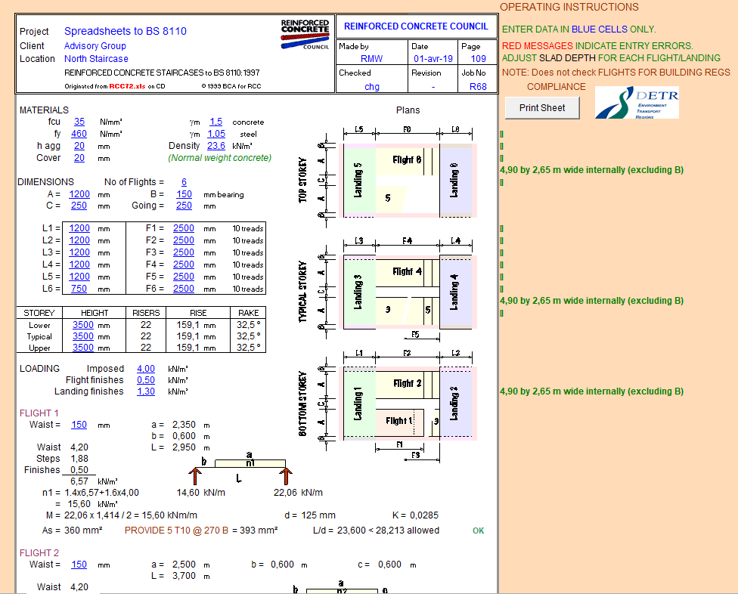Viewport: 738px width, 594px height.
Task: Select dimension C value '250'
Action: click(79, 206)
